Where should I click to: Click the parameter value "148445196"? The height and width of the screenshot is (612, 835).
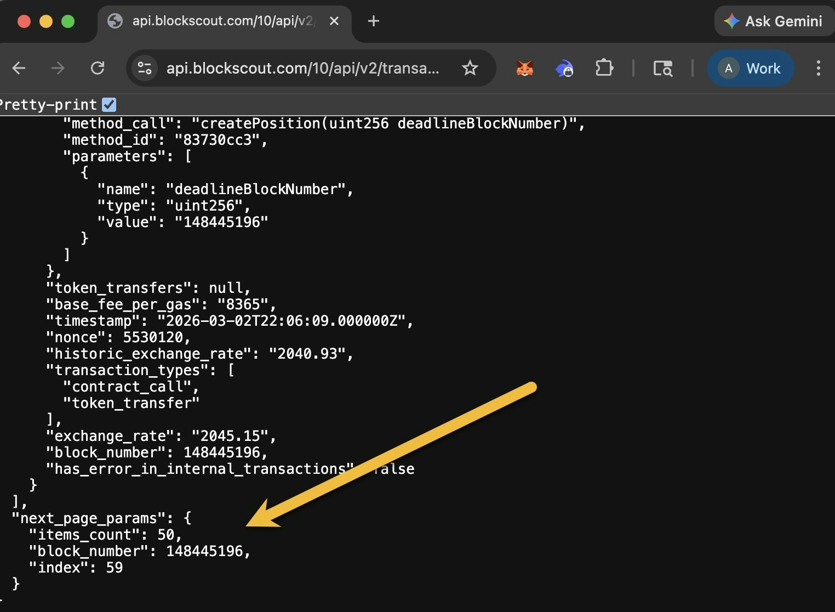221,222
